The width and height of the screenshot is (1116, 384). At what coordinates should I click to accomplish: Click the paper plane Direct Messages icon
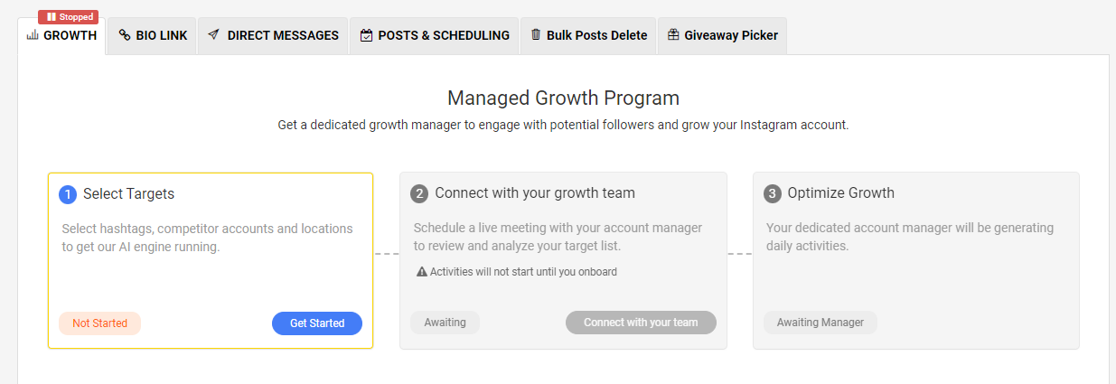coord(213,35)
